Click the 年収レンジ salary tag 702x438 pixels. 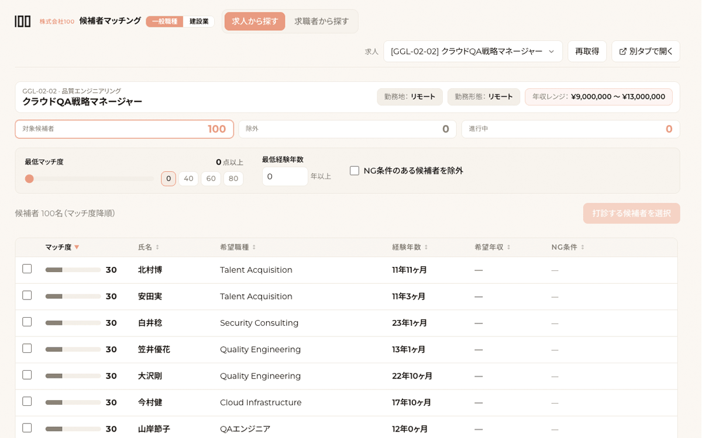point(598,97)
